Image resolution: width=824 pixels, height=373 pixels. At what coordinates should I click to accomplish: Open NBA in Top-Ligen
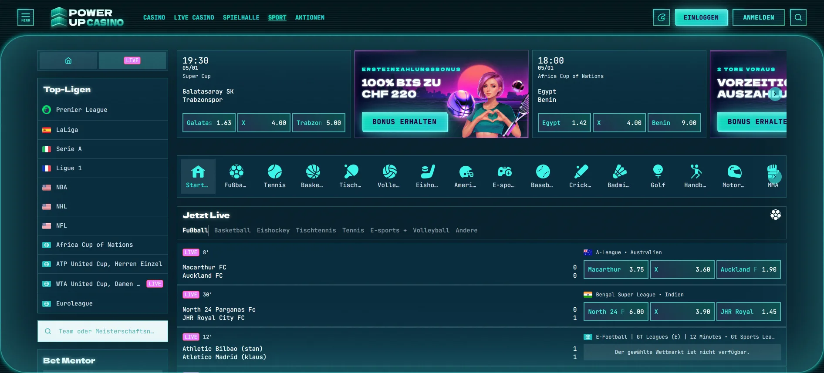pos(103,187)
